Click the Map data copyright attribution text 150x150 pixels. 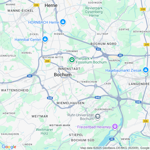tap(115, 148)
